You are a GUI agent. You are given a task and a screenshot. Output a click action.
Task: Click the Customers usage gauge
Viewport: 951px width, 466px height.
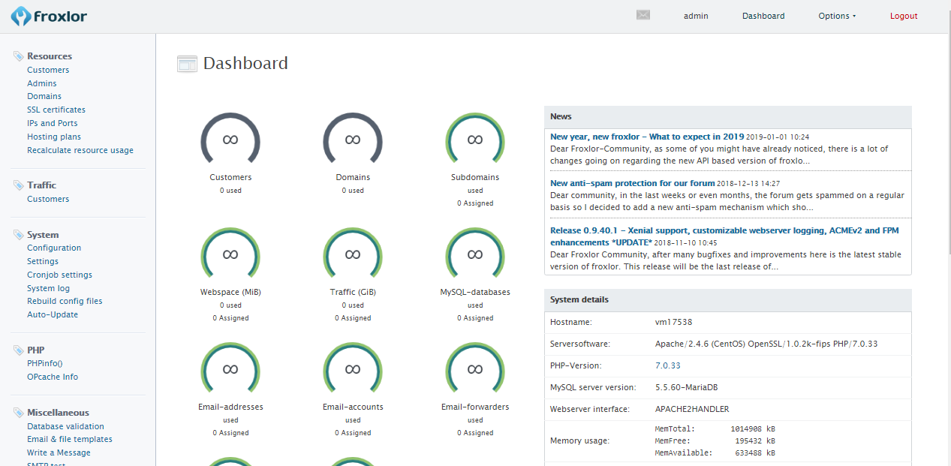click(230, 140)
